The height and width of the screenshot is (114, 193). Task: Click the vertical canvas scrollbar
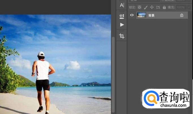(x=113, y=75)
